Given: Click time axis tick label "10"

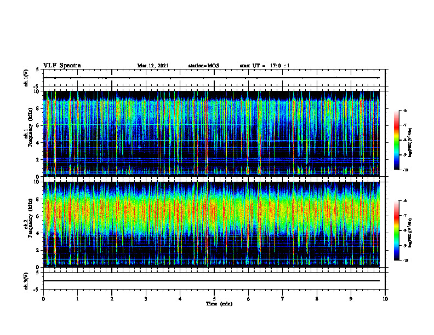Looking at the screenshot, I should coord(385,299).
